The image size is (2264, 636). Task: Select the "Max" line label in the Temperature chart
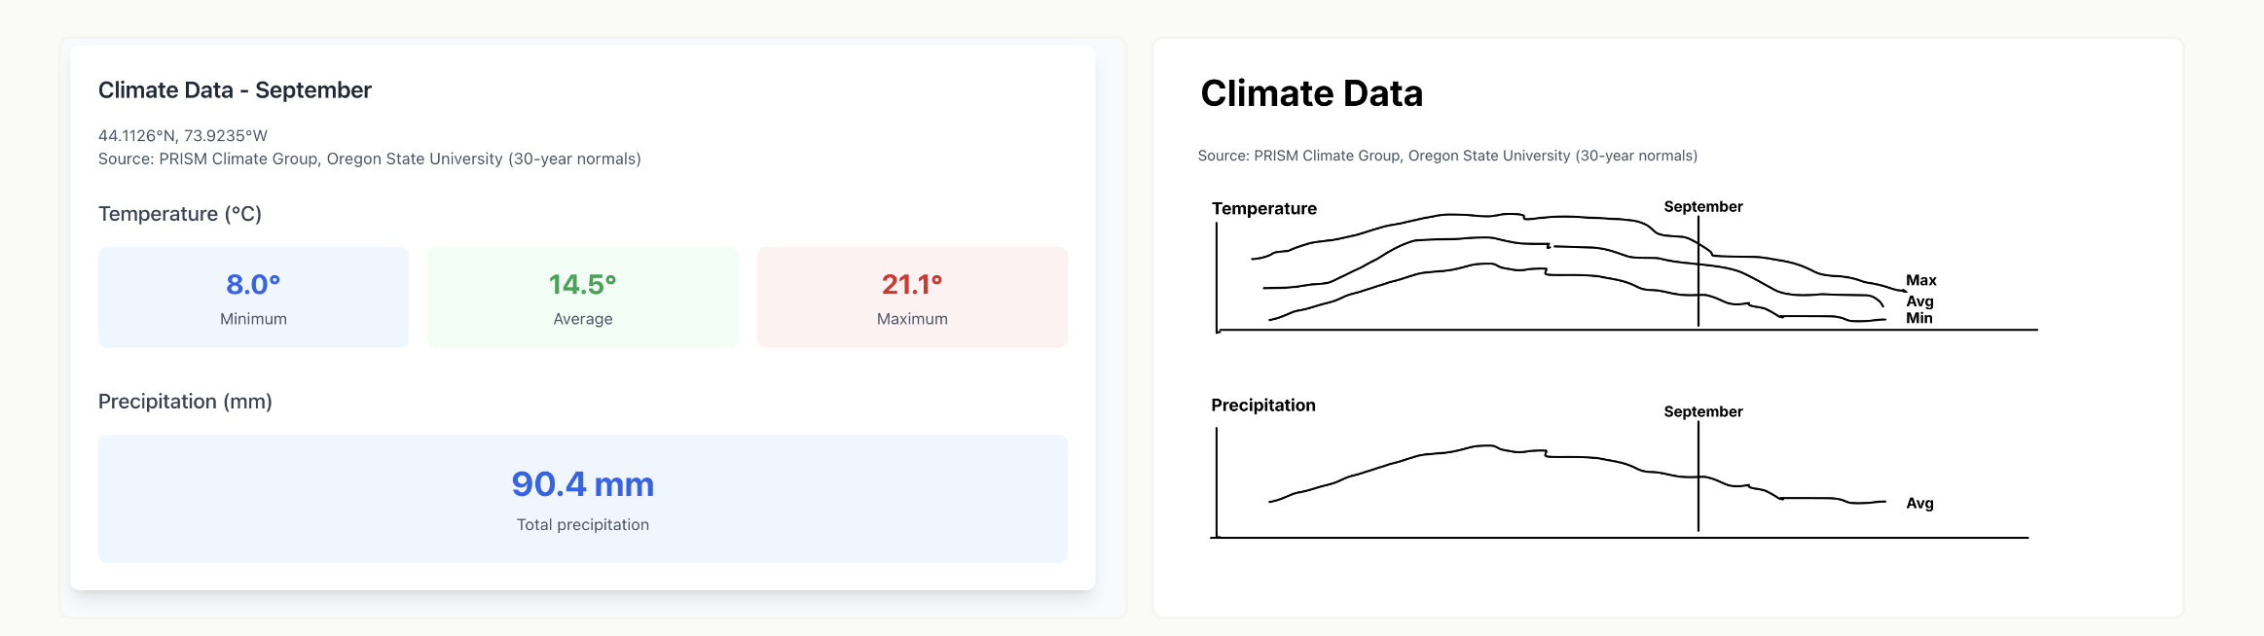[1920, 280]
